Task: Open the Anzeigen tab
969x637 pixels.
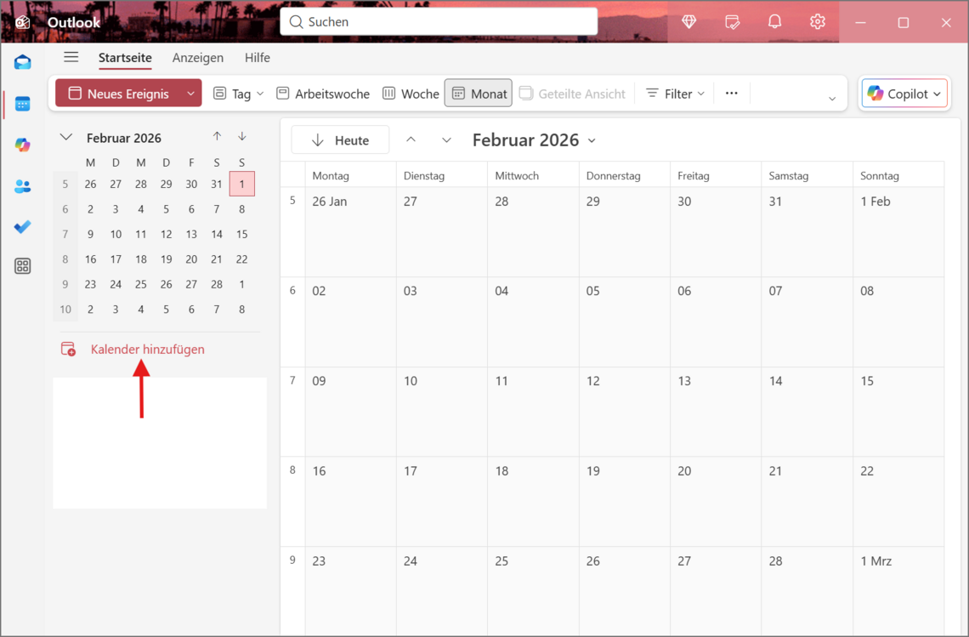Action: tap(197, 58)
